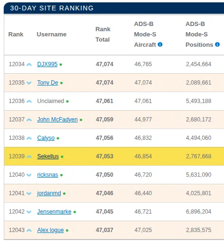Click the green status dot beside Calyso
Image resolution: width=224 pixels, height=241 pixels.
tap(58, 138)
